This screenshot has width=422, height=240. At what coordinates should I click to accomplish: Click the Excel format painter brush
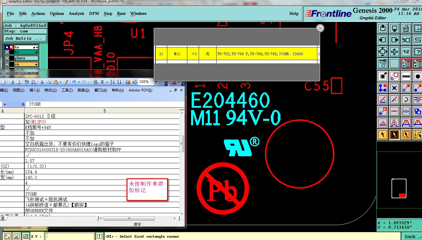tap(66, 82)
